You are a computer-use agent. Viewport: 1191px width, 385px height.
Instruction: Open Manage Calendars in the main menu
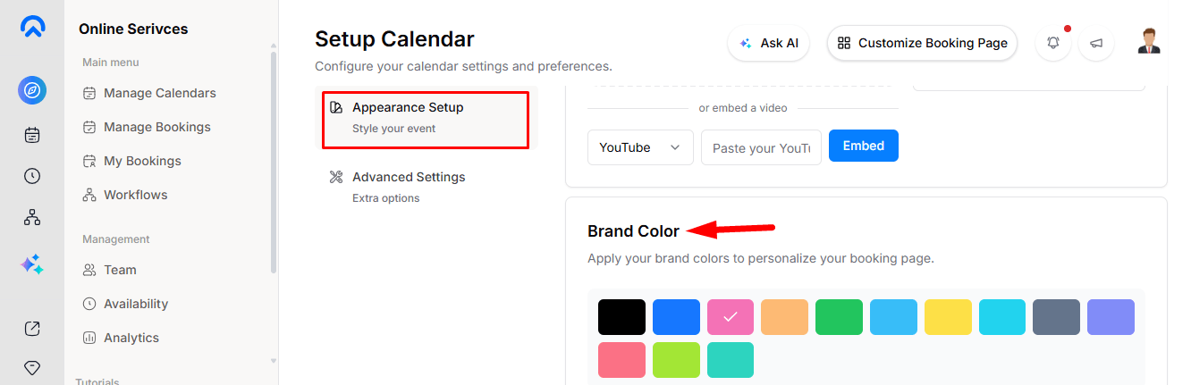[x=159, y=93]
